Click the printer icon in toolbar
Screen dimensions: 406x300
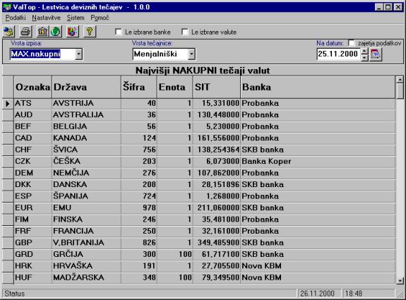26,32
